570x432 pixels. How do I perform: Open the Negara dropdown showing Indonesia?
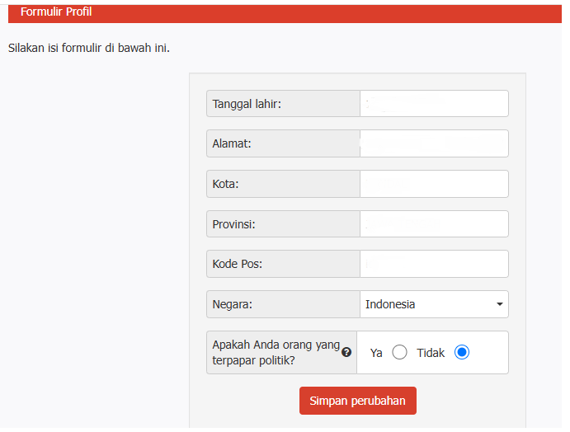coord(429,304)
